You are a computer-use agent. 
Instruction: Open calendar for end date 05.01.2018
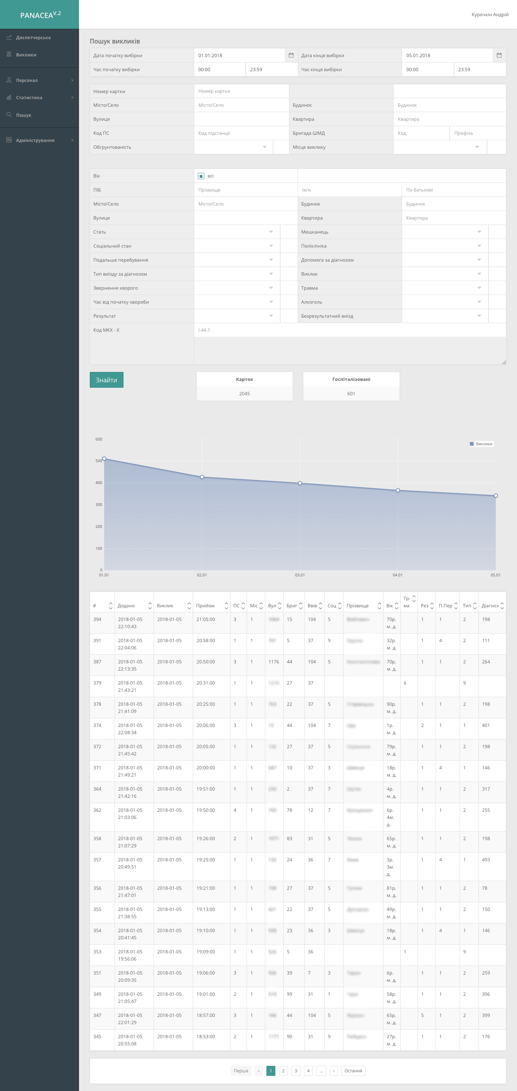pyautogui.click(x=499, y=55)
